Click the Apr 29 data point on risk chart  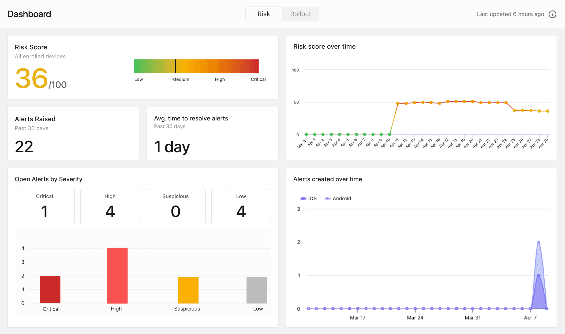point(548,111)
